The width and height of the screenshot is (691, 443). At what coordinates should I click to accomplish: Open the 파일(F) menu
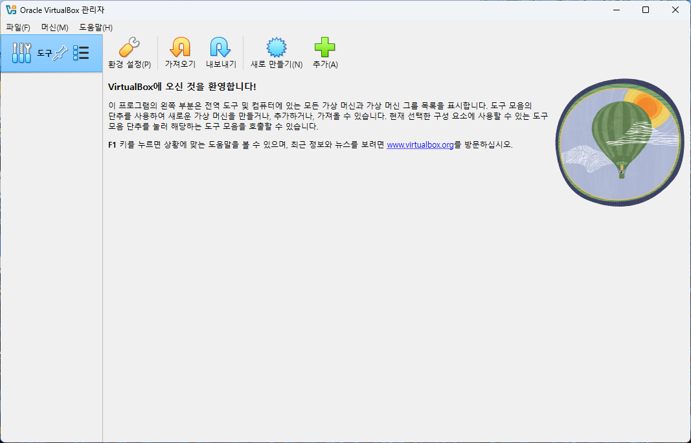coord(18,27)
